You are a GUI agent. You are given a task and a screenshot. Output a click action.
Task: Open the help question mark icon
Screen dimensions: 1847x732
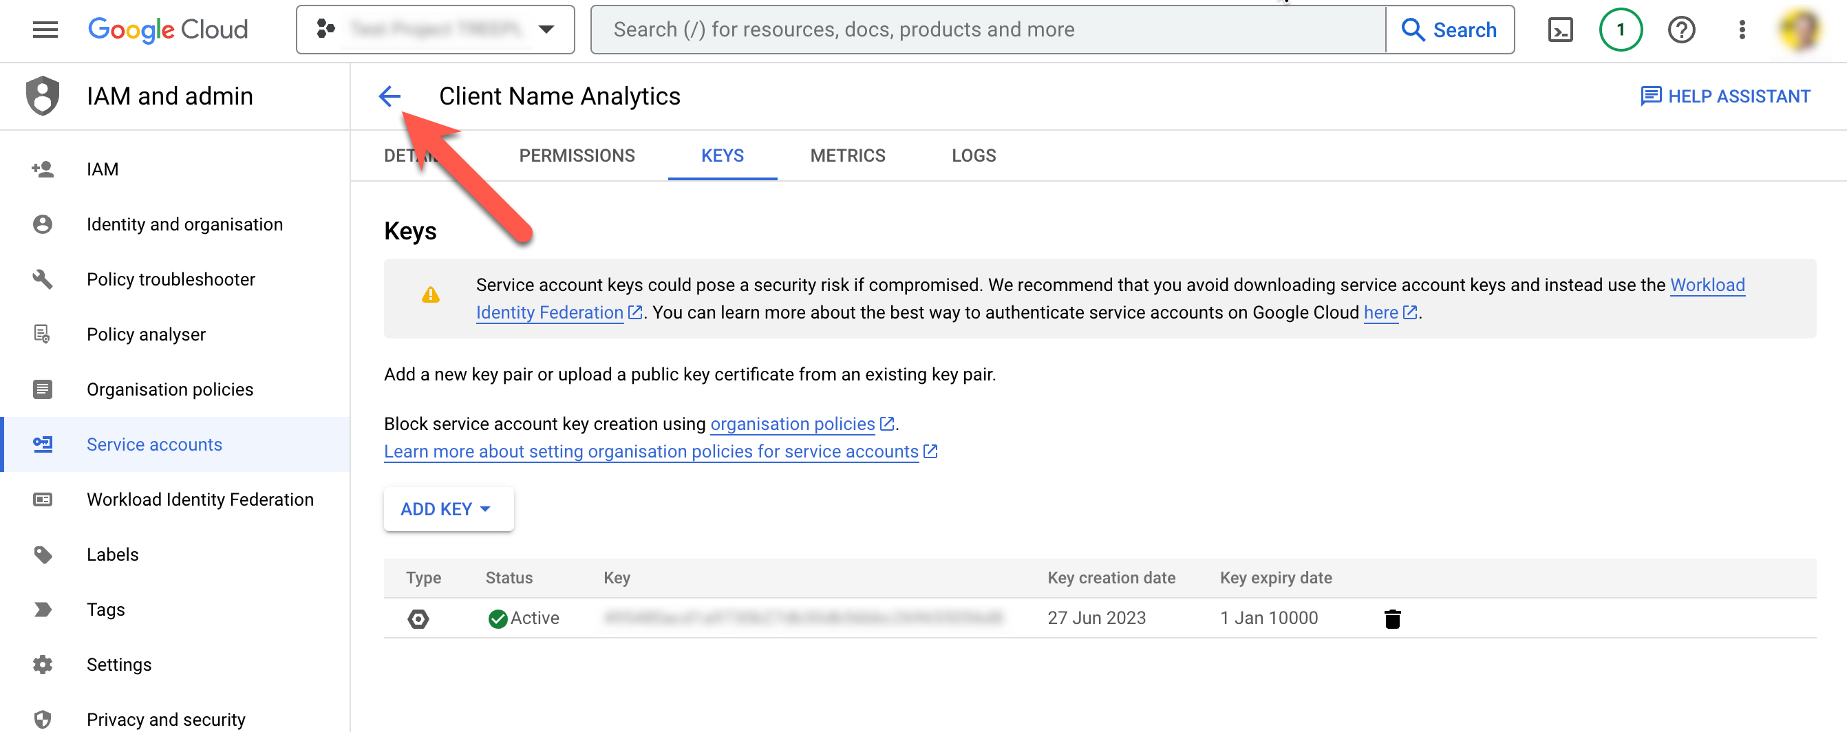pos(1681,30)
